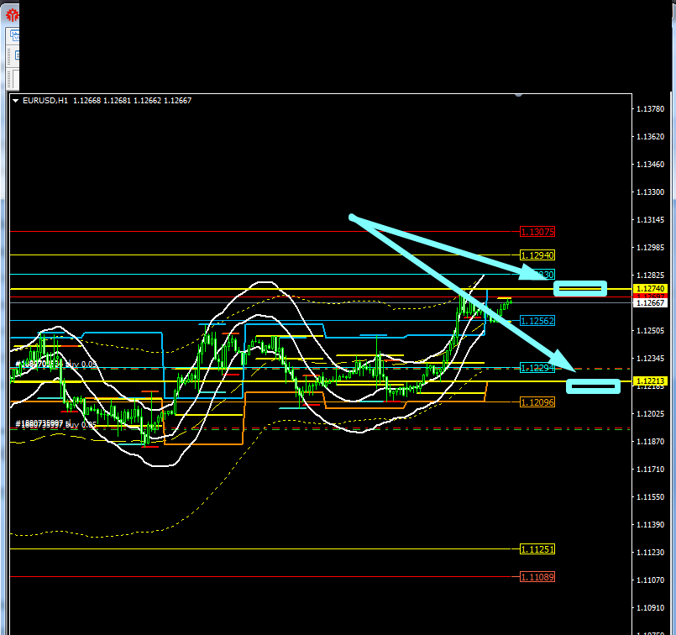The height and width of the screenshot is (635, 676).
Task: Click the current price 1.12667 tag on the axis
Action: [650, 303]
